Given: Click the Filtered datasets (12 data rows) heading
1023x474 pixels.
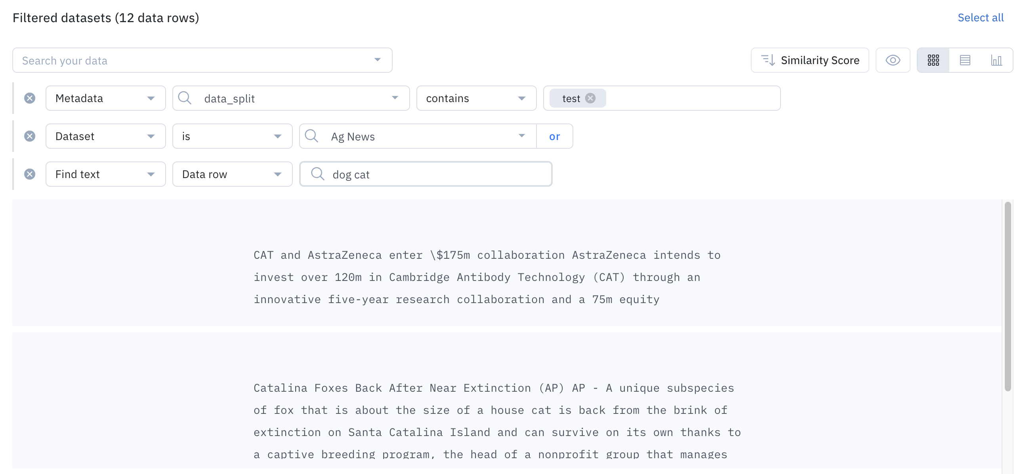Looking at the screenshot, I should coord(106,17).
